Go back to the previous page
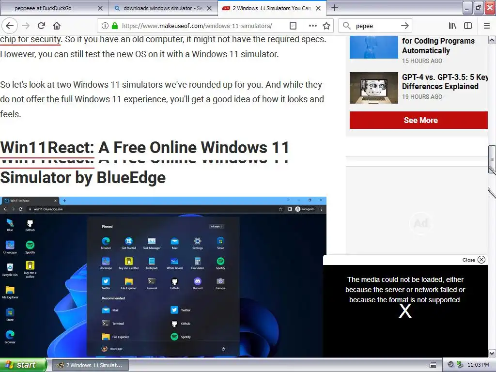The height and width of the screenshot is (372, 496). pyautogui.click(x=10, y=26)
